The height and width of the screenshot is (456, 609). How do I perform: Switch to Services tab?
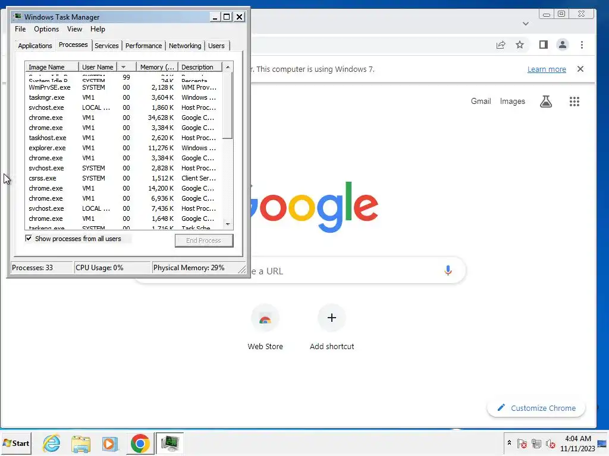[106, 46]
